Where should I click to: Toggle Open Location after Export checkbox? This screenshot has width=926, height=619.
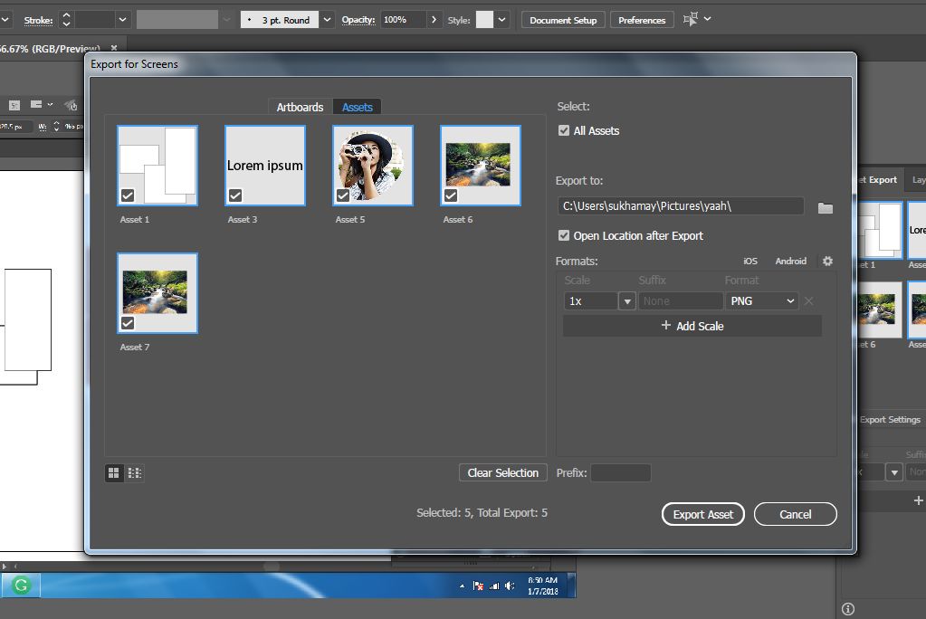564,235
